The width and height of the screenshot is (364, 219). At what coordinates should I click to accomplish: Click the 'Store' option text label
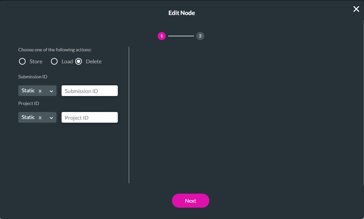click(x=36, y=61)
